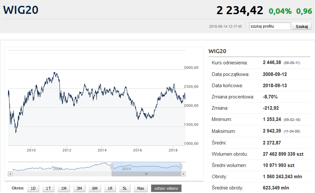Viewport: 315px width, 193px height.
Task: Click the 2010 label on main chart x-axis
Action: [x=31, y=150]
